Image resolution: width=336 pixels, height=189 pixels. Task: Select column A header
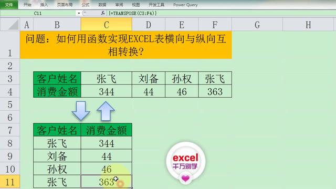click(27, 25)
